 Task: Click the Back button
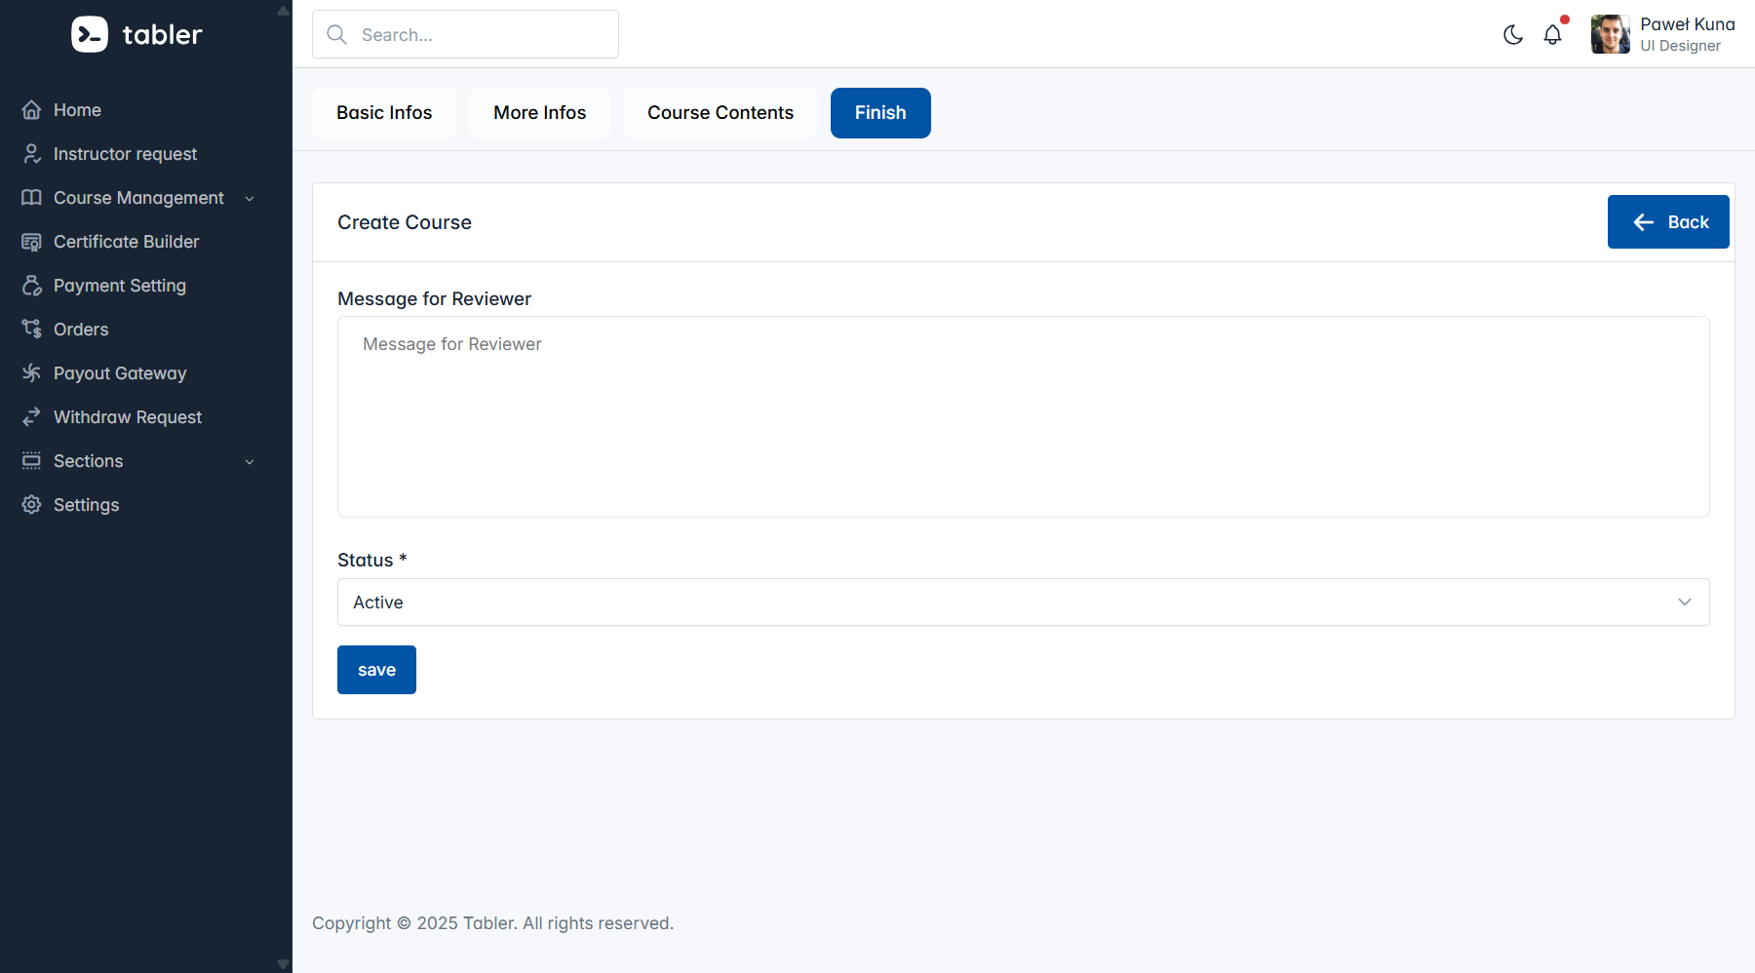coord(1667,222)
